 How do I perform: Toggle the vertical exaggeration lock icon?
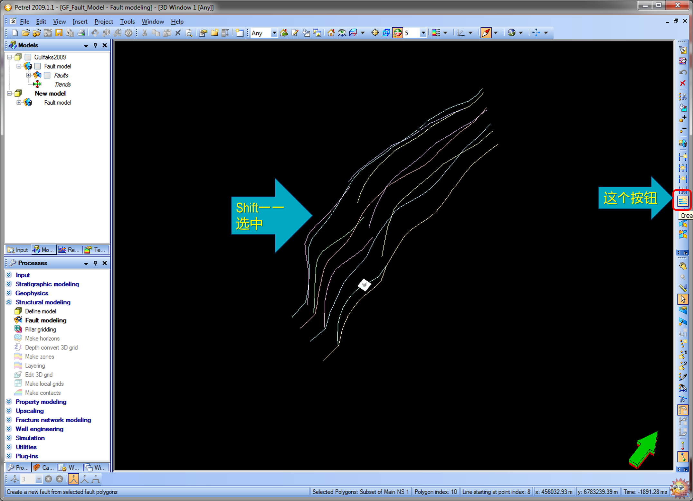coord(397,33)
